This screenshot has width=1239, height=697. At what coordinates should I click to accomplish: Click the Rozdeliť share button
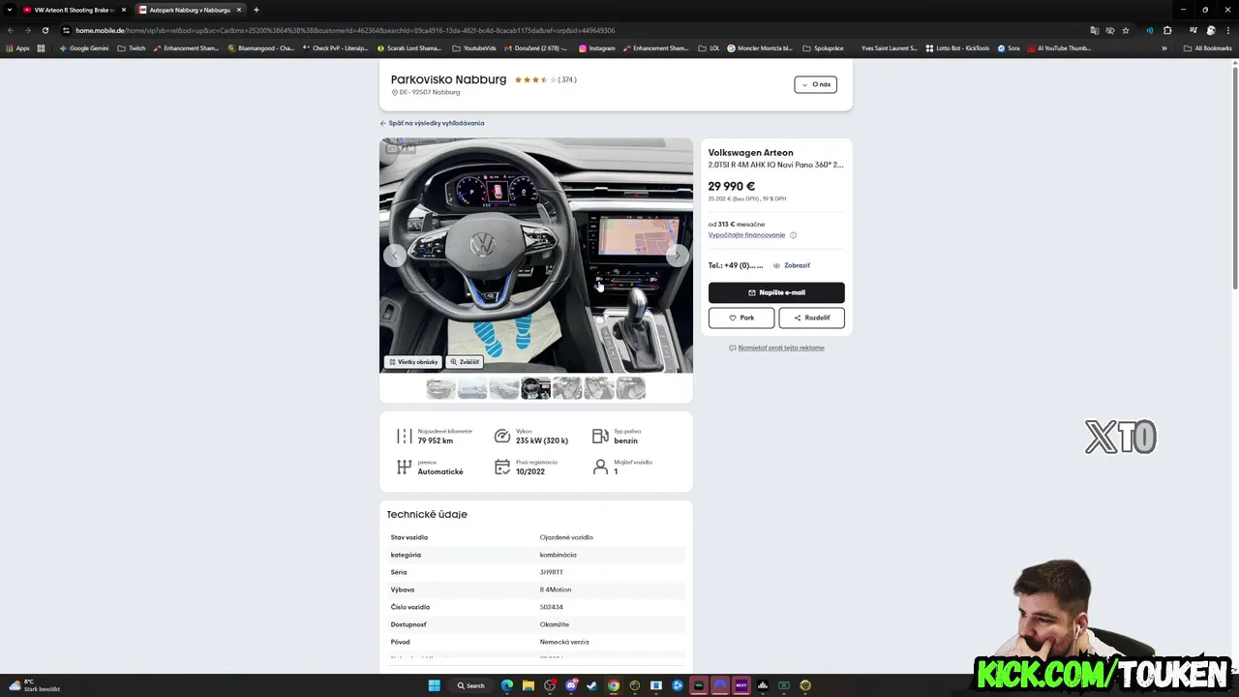811,318
